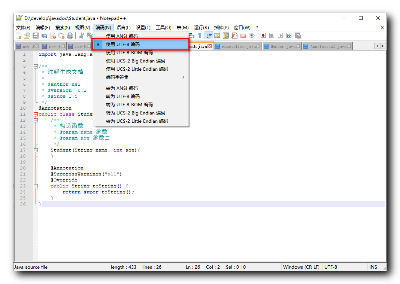Play back the recorded macro

[281, 36]
